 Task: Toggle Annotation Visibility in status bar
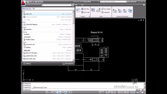click(125, 92)
